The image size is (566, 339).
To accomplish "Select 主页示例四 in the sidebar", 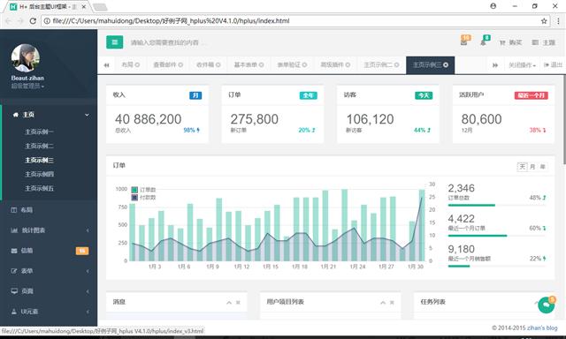I will [39, 174].
